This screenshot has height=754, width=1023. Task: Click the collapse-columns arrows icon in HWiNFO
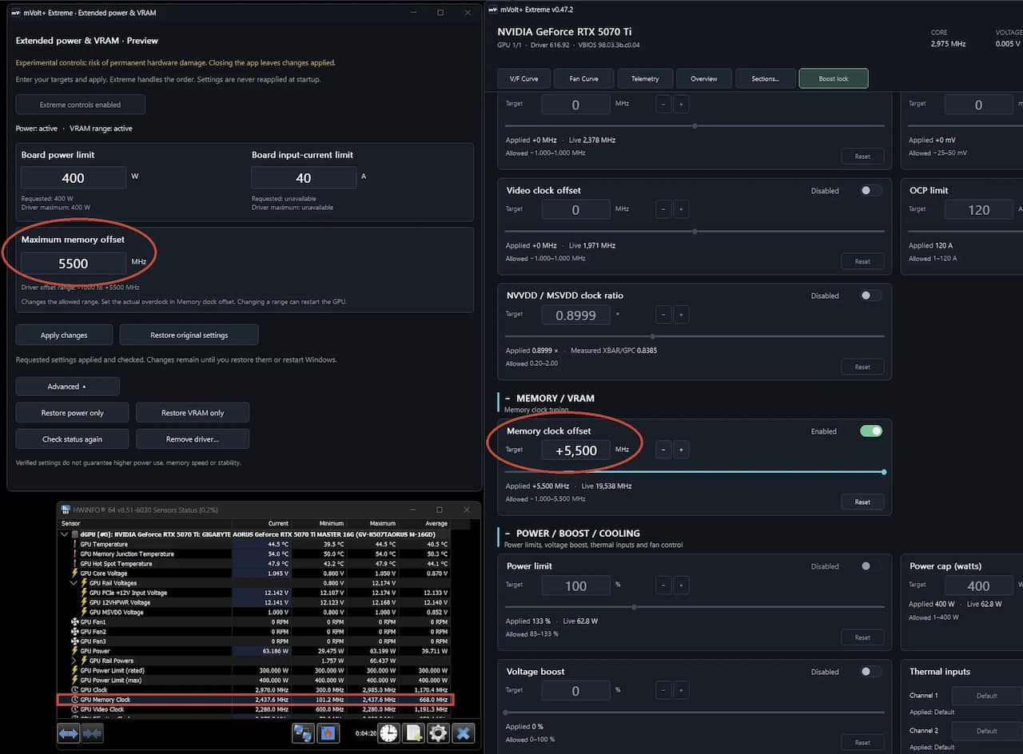coord(93,733)
